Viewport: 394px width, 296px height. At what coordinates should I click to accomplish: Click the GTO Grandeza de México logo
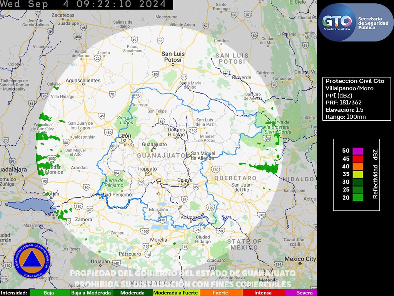[337, 22]
